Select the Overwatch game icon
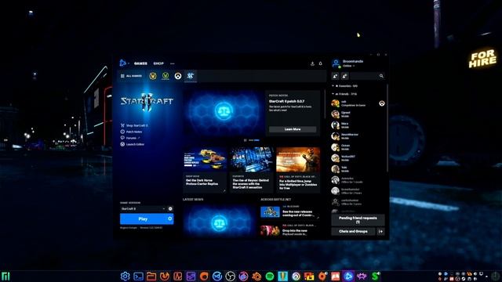 pyautogui.click(x=178, y=76)
